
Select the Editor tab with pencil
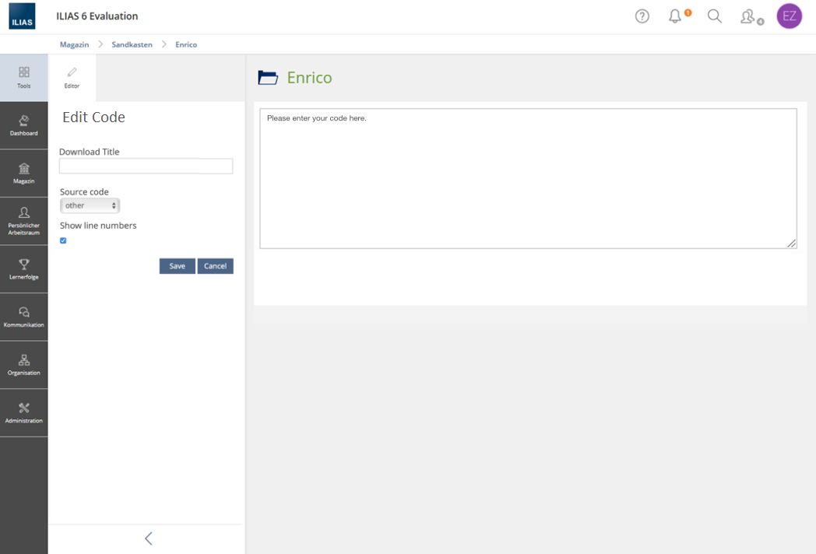(72, 78)
